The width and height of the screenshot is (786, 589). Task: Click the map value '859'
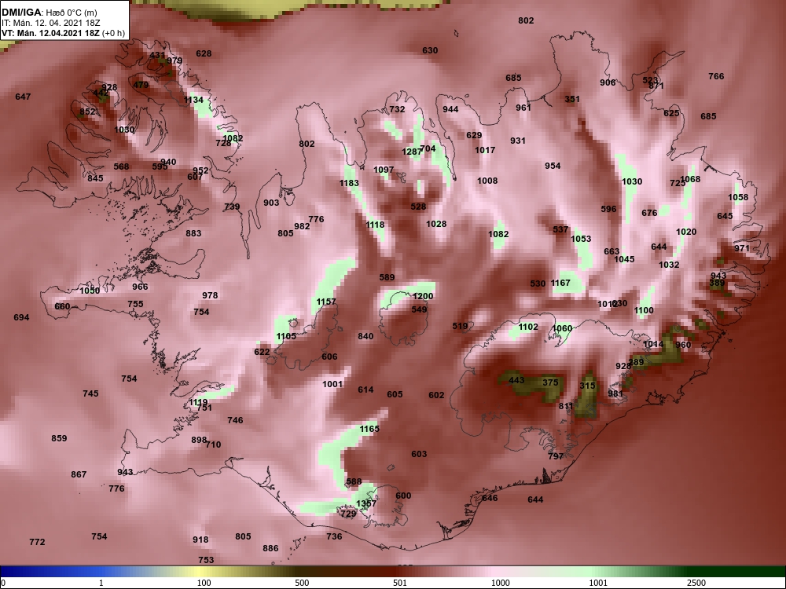pyautogui.click(x=59, y=438)
